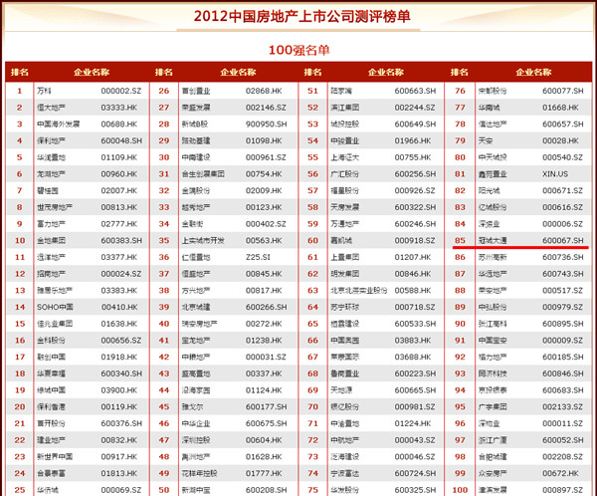Click stock code "600048.SH"

click(121, 141)
